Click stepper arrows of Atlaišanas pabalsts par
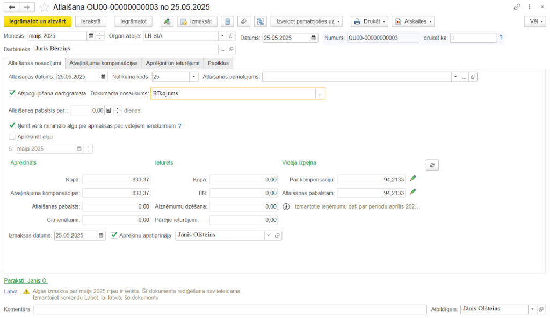The height and width of the screenshot is (318, 550). pyautogui.click(x=118, y=110)
